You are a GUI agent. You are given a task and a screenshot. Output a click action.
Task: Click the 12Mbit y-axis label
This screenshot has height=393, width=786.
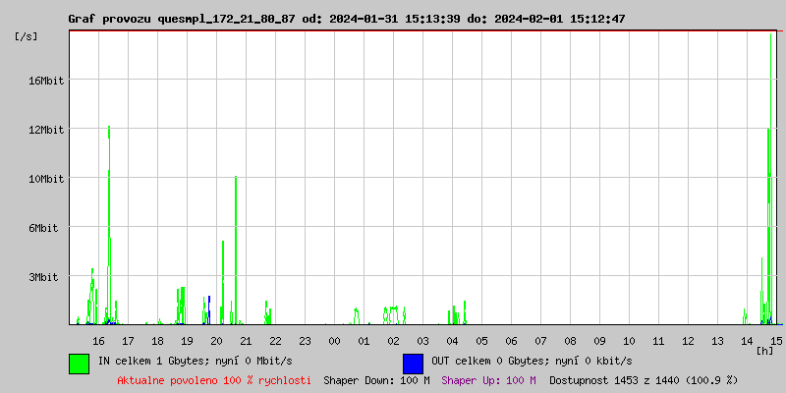(46, 130)
